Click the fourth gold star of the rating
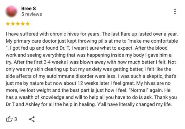This screenshot has width=185, height=129. 23,24
